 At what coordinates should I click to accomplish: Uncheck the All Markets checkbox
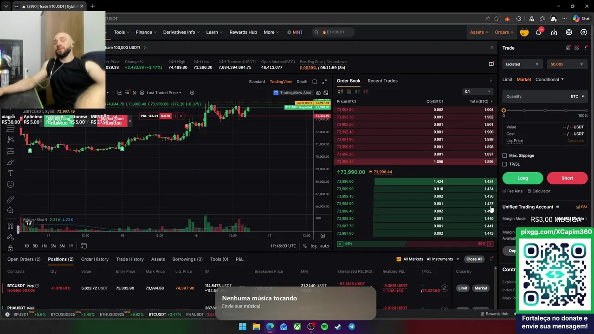pyautogui.click(x=399, y=259)
